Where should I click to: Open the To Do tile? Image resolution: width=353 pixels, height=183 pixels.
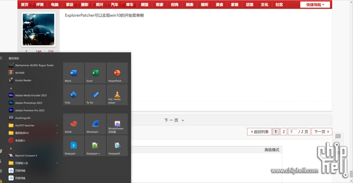(x=95, y=95)
